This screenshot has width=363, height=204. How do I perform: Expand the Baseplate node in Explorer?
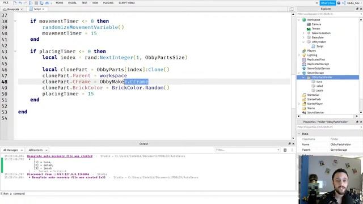(303, 37)
